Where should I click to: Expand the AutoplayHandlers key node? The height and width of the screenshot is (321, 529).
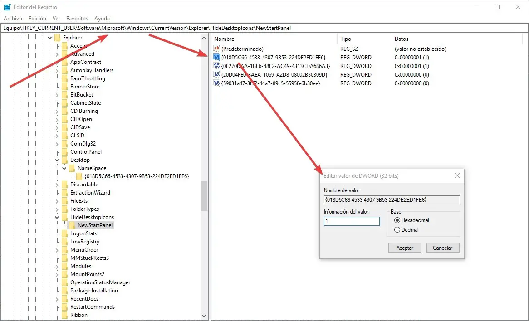[x=57, y=70]
